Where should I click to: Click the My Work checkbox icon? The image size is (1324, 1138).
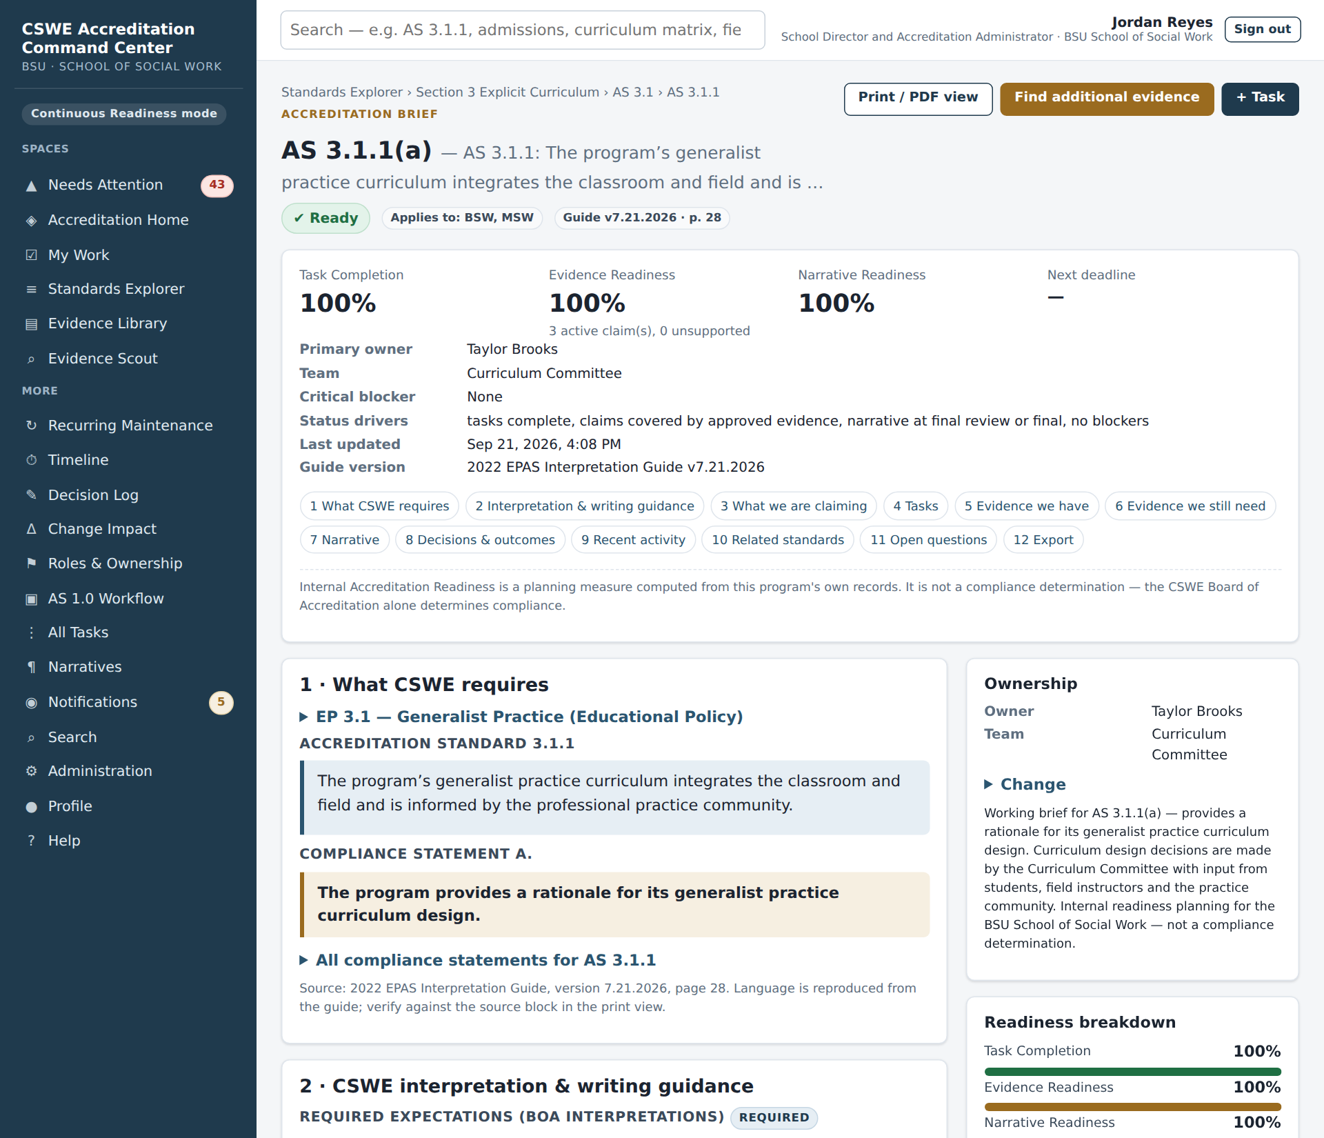point(31,255)
